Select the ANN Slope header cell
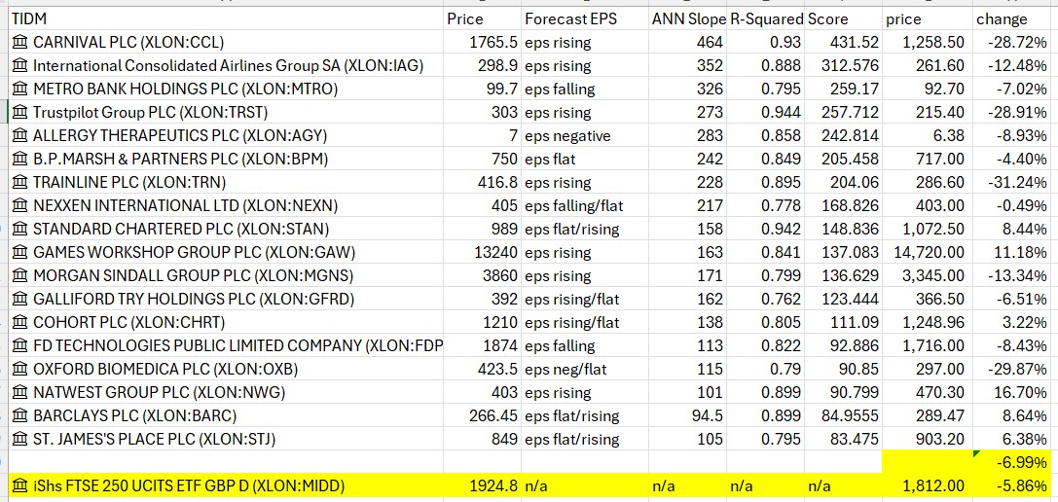 click(x=687, y=18)
